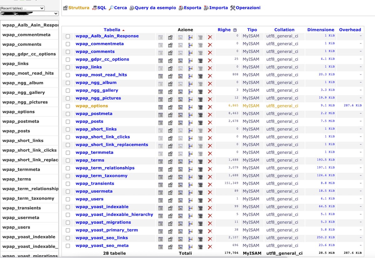Open the database selector dropdown below Recent tables
375x258 pixels.
[x=29, y=13]
